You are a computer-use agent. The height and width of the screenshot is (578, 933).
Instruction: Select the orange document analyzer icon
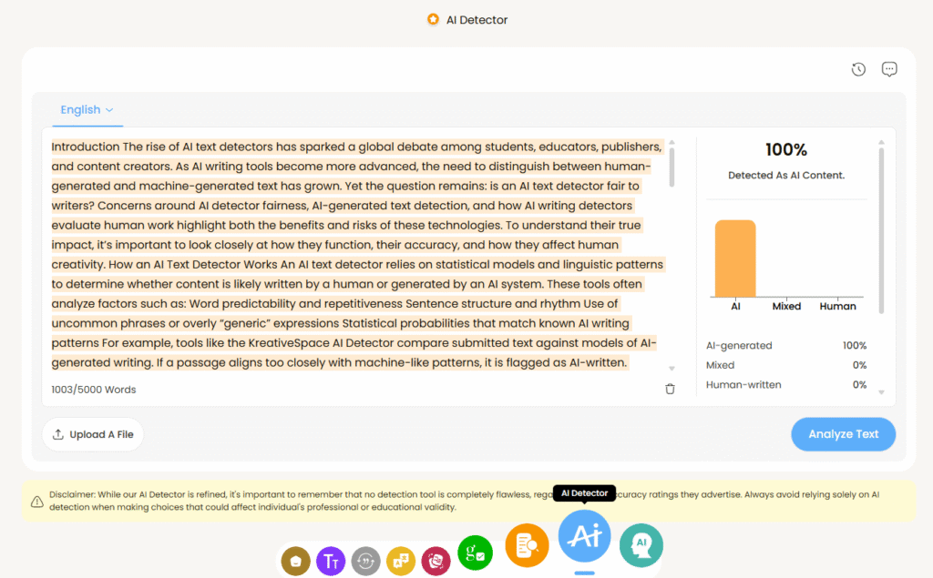[527, 543]
